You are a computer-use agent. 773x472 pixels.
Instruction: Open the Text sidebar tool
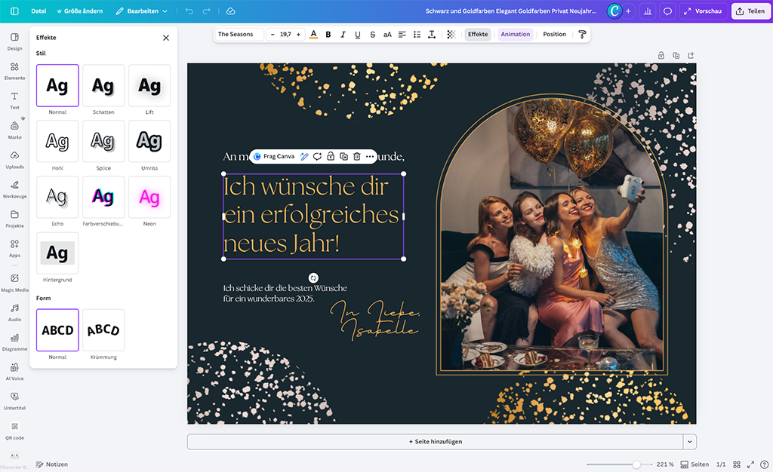pyautogui.click(x=15, y=100)
